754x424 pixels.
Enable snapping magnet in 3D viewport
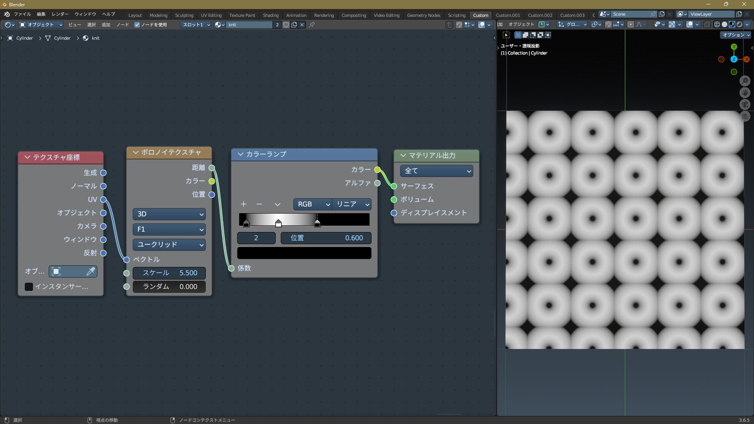(608, 24)
